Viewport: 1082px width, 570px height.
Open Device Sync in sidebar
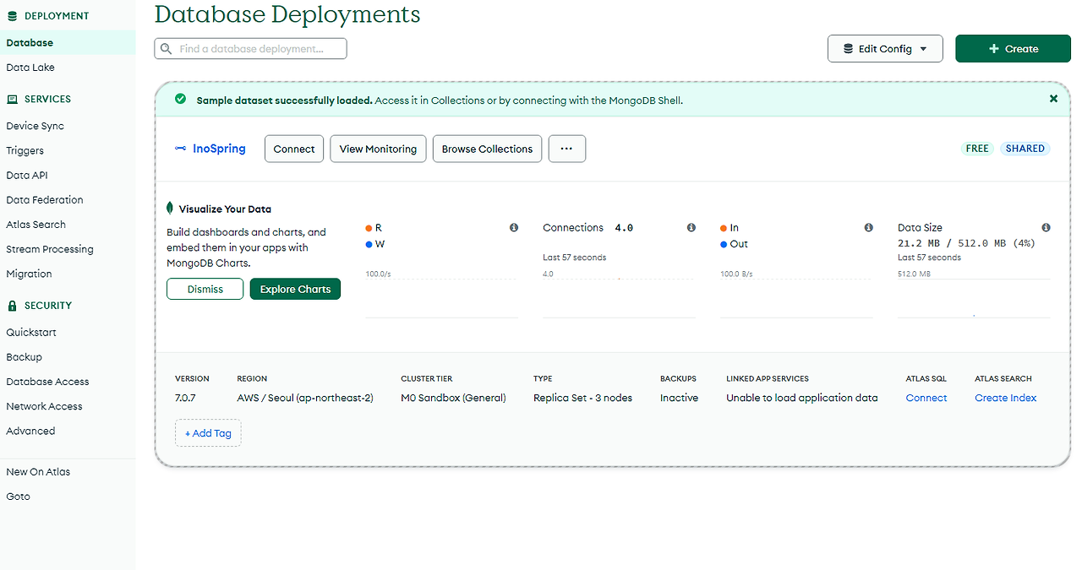click(x=36, y=126)
